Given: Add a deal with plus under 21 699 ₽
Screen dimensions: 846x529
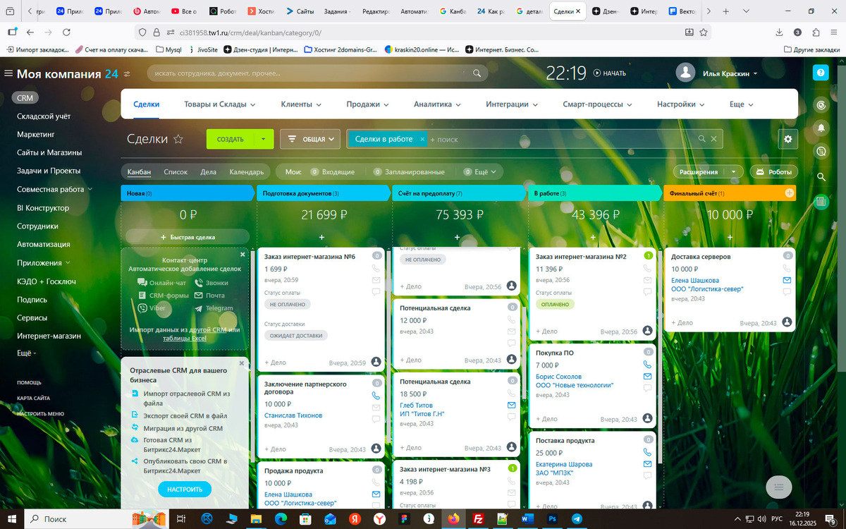Looking at the screenshot, I should pyautogui.click(x=321, y=238).
